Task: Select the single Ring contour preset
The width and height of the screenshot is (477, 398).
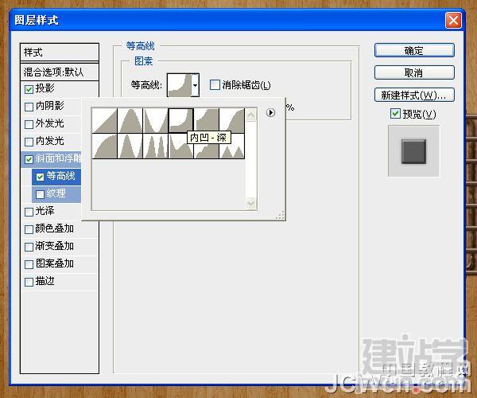Action: pos(130,146)
